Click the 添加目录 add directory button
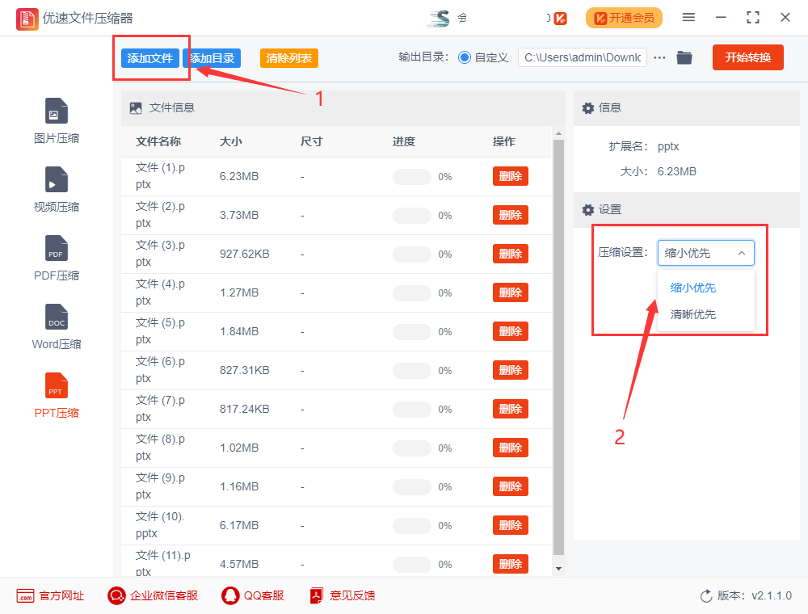Screen dimensions: 808x614 [x=212, y=58]
